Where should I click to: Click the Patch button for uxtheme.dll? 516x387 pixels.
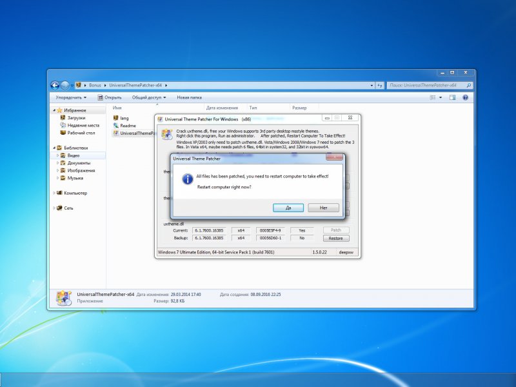335,230
